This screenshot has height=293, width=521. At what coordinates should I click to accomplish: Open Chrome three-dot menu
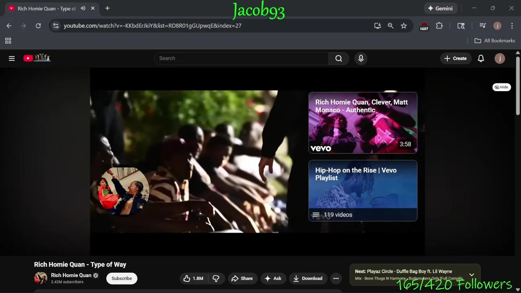click(512, 26)
